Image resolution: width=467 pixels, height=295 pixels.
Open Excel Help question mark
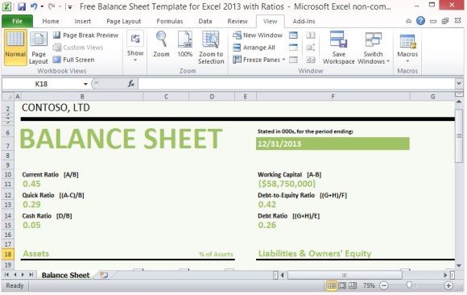click(x=420, y=21)
